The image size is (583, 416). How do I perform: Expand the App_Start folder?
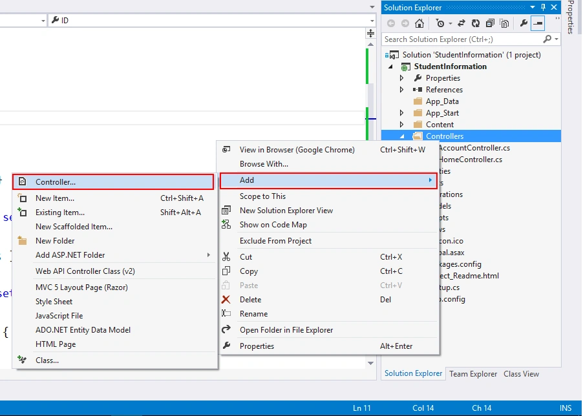coord(401,113)
